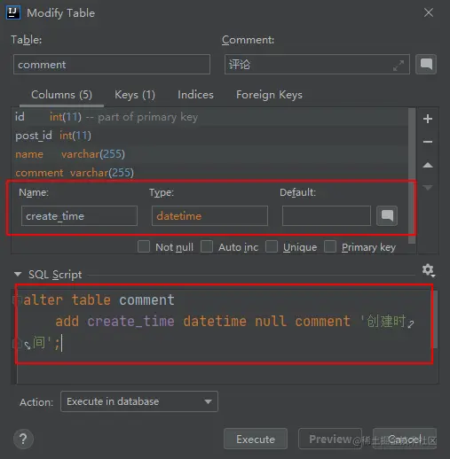This screenshot has height=459, width=450.
Task: Click the expand icon inside Comment field
Action: click(399, 66)
